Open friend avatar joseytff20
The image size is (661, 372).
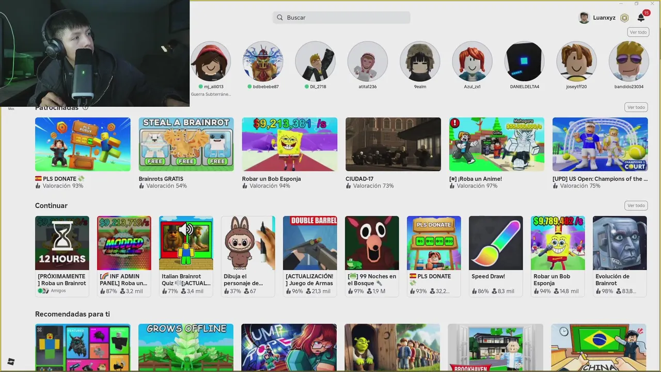point(576,61)
